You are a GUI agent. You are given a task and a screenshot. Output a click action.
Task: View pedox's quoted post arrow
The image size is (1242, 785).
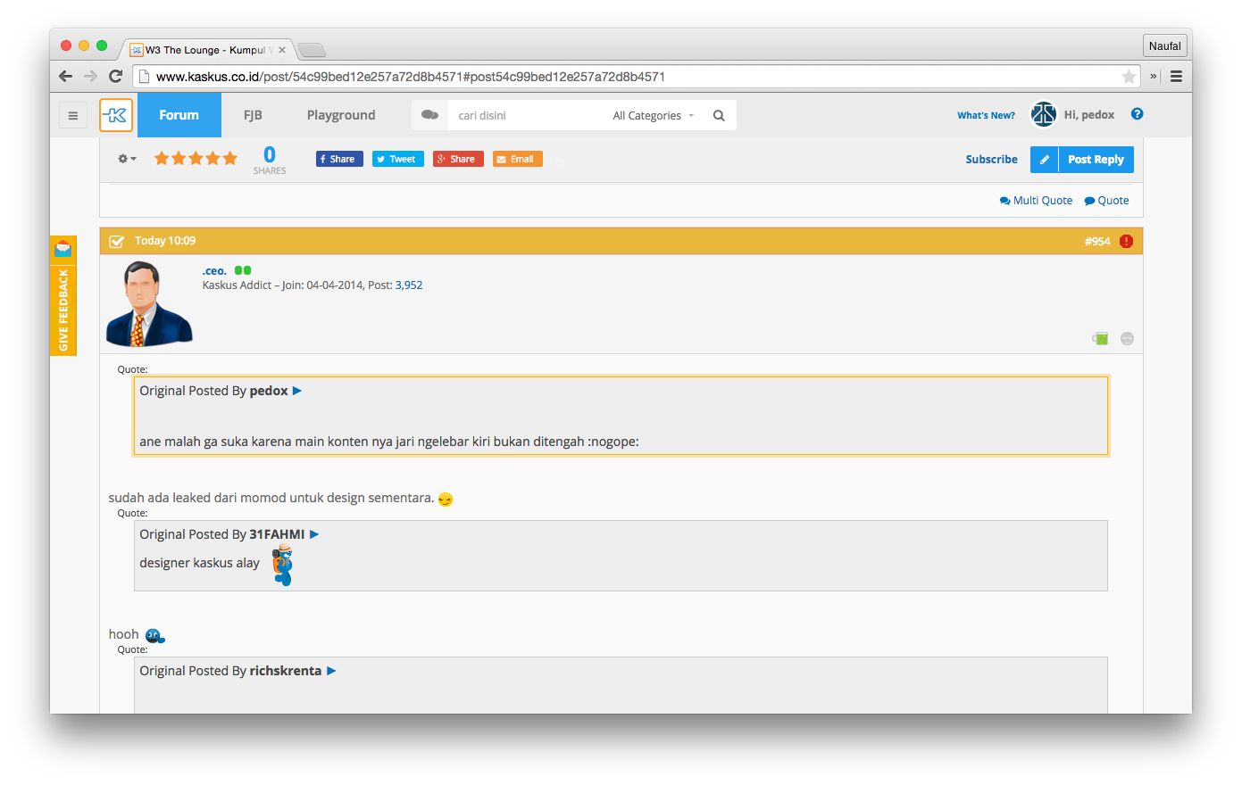point(297,391)
